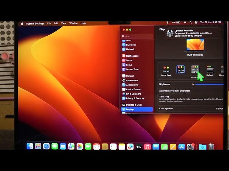The image size is (229, 171).
Task: Choose the Default resolution option
Action: click(210, 71)
